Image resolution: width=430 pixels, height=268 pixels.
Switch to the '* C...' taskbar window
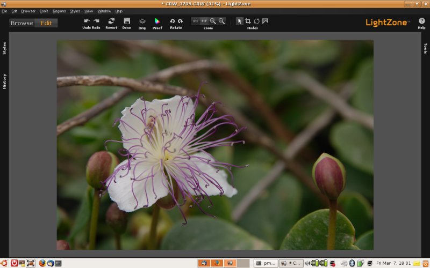(291, 263)
